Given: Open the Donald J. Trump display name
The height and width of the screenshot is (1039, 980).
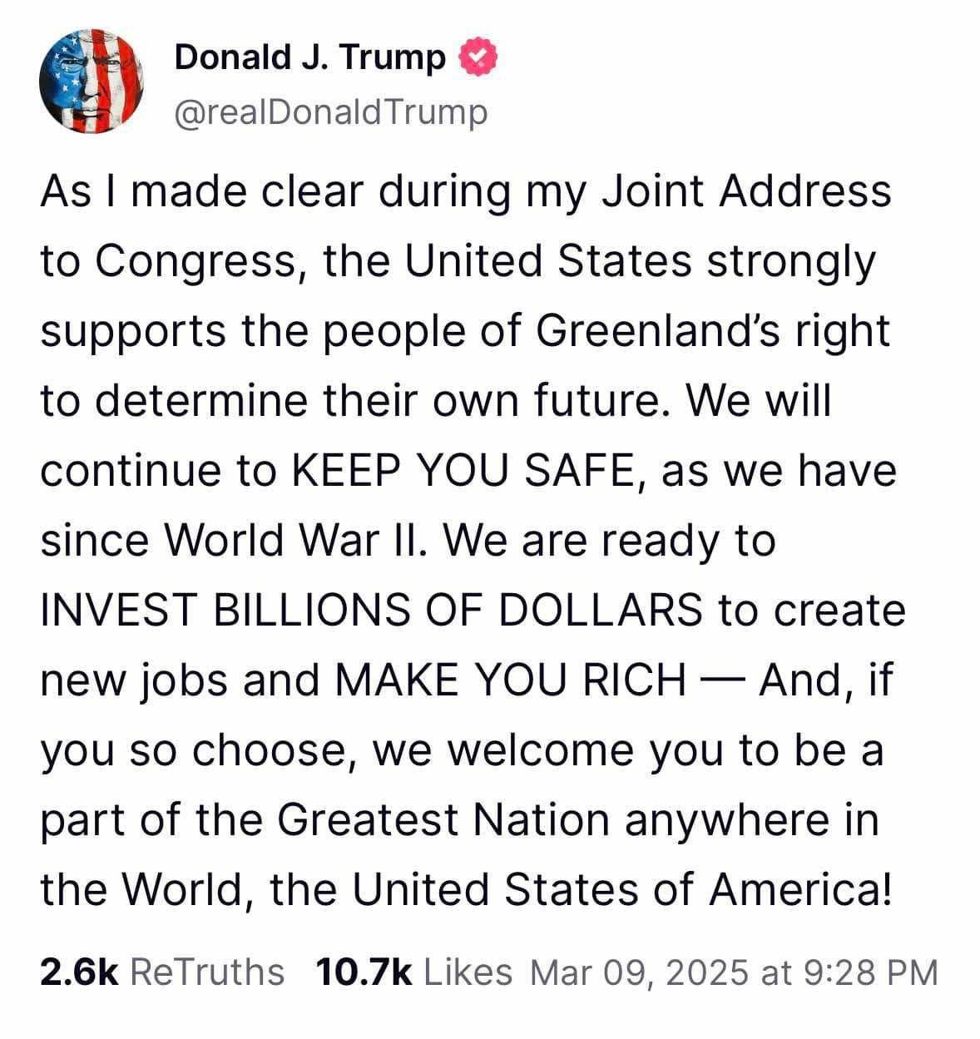Looking at the screenshot, I should [309, 57].
